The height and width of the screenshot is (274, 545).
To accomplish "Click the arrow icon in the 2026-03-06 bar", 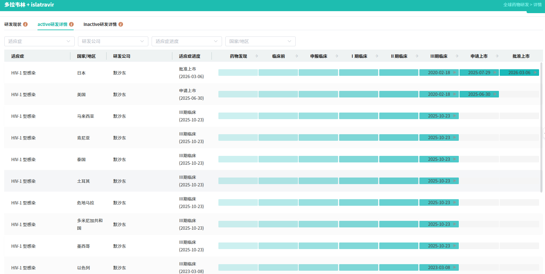I will click(535, 73).
